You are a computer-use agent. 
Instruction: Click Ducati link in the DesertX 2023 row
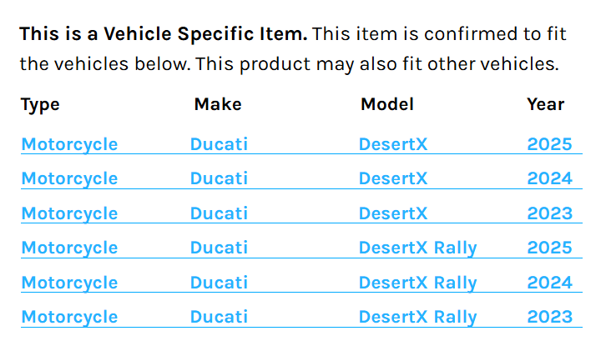click(219, 213)
